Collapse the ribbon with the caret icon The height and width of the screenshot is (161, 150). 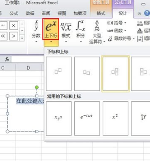139,13
